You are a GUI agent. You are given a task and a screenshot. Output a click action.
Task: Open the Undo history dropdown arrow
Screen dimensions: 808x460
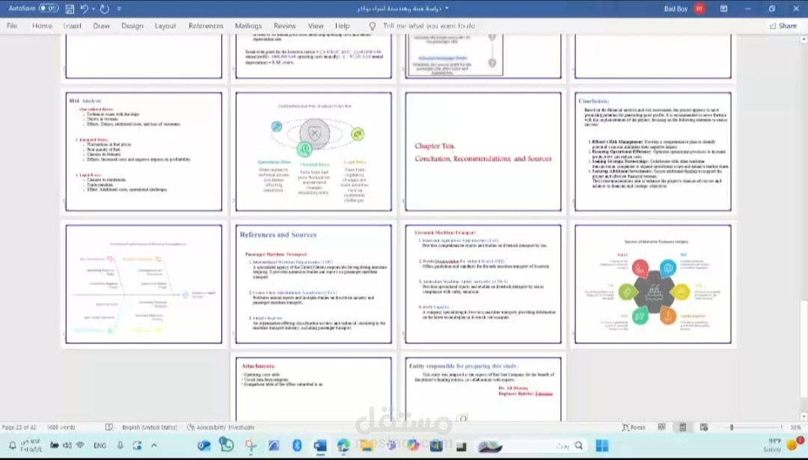pyautogui.click(x=94, y=9)
